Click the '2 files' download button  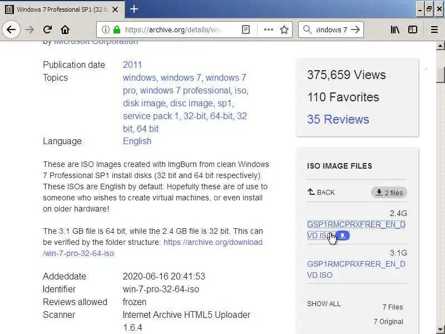point(389,193)
